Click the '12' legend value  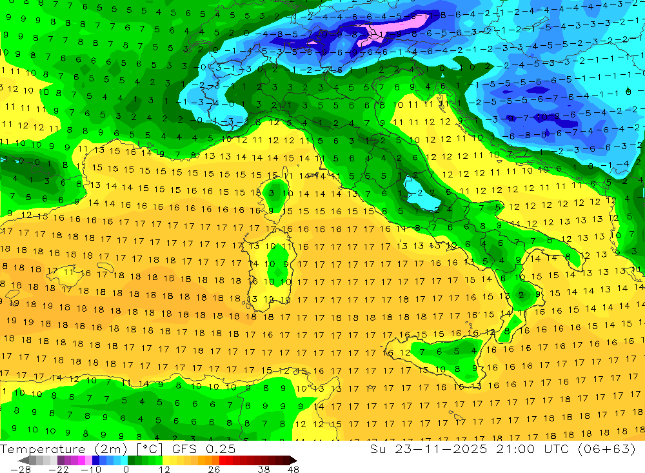164,470
